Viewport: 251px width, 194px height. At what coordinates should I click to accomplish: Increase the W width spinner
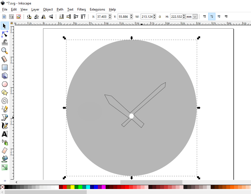point(155,15)
